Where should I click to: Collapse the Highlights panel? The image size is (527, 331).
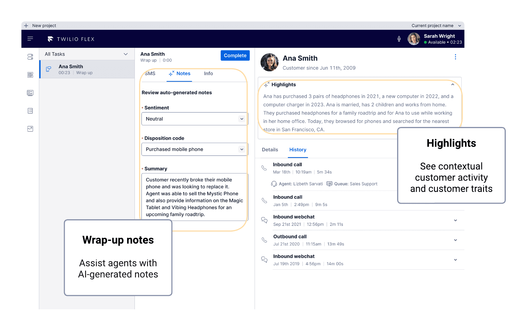452,85
